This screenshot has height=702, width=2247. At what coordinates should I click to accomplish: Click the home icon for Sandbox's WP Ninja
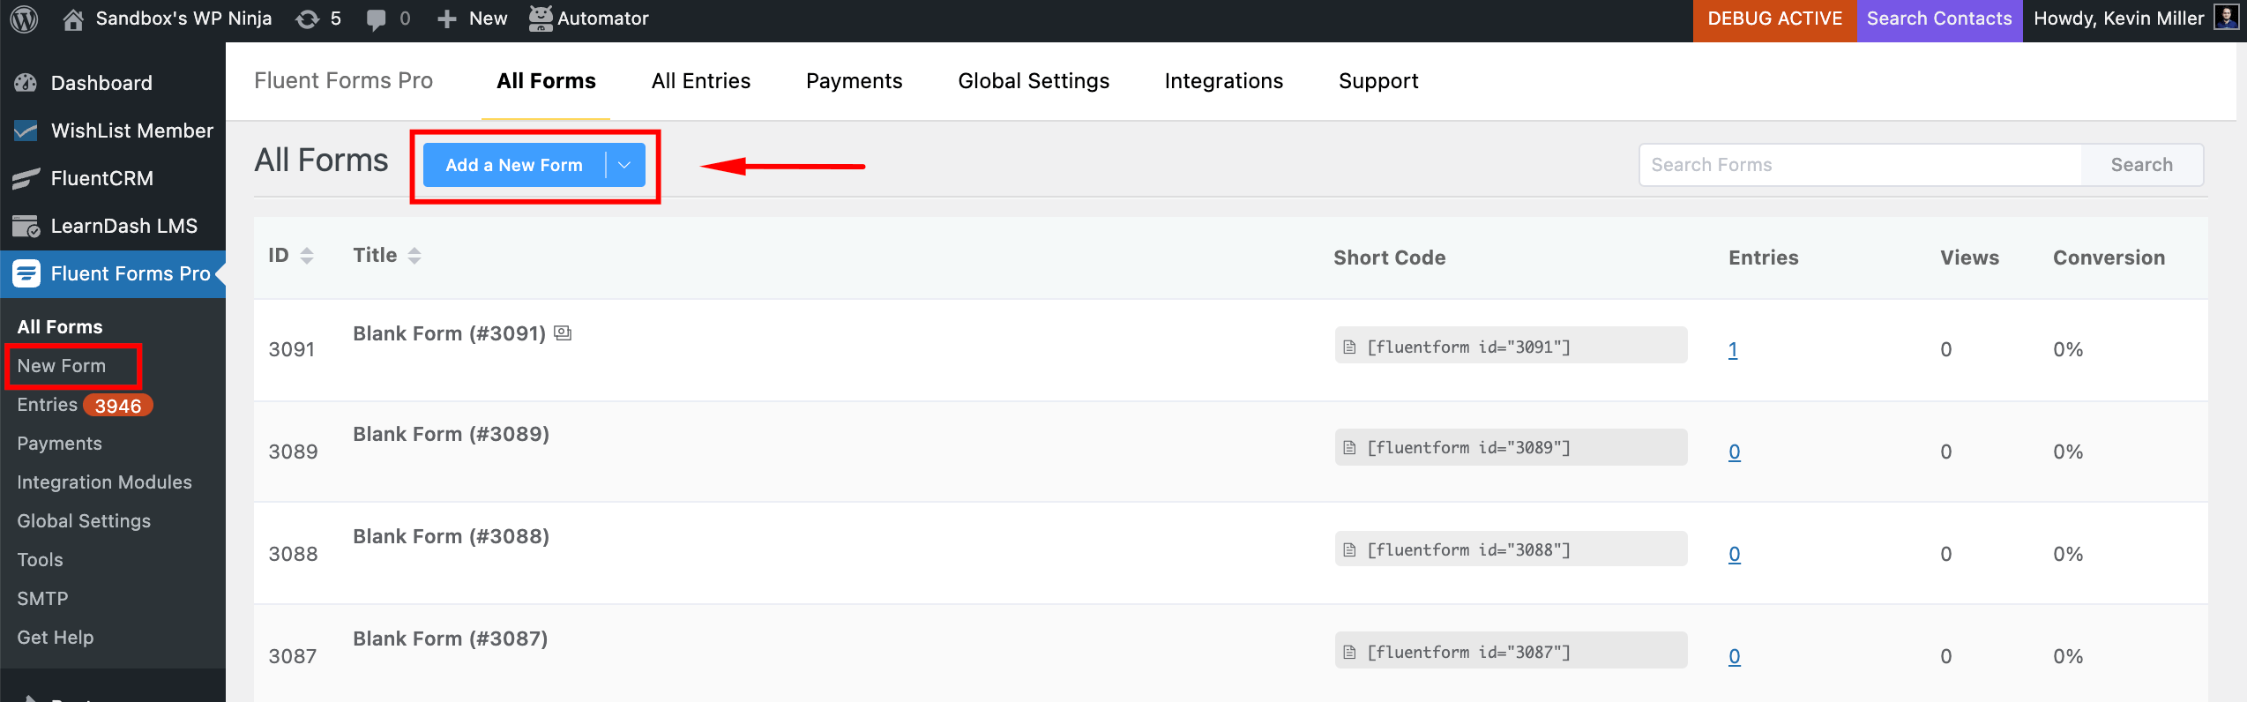73,19
